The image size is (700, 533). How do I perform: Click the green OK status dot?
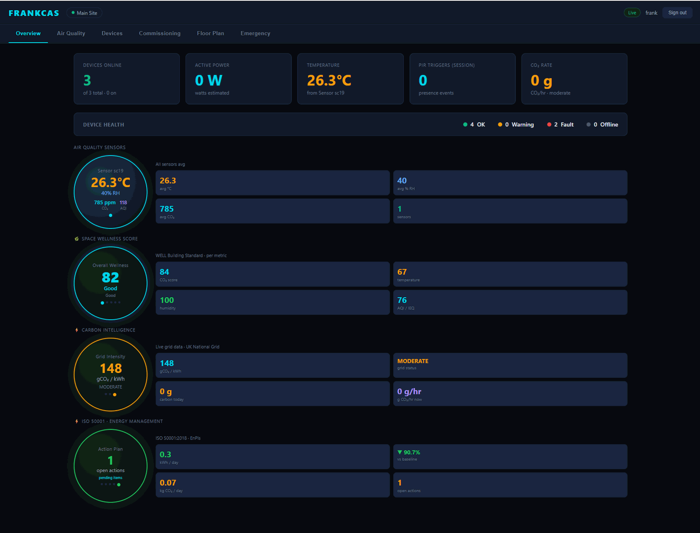pyautogui.click(x=465, y=125)
